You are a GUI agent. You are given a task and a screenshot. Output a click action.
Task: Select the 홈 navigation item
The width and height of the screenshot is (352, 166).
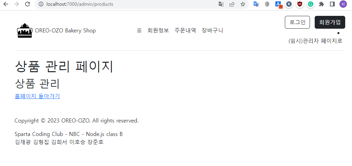tap(139, 30)
